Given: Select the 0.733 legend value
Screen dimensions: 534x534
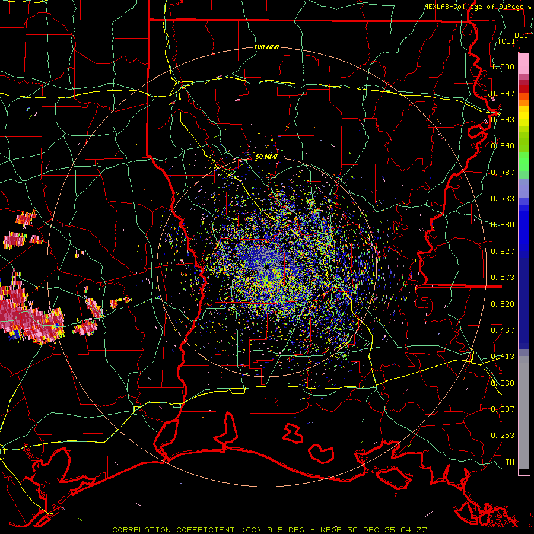Looking at the screenshot, I should pos(503,199).
